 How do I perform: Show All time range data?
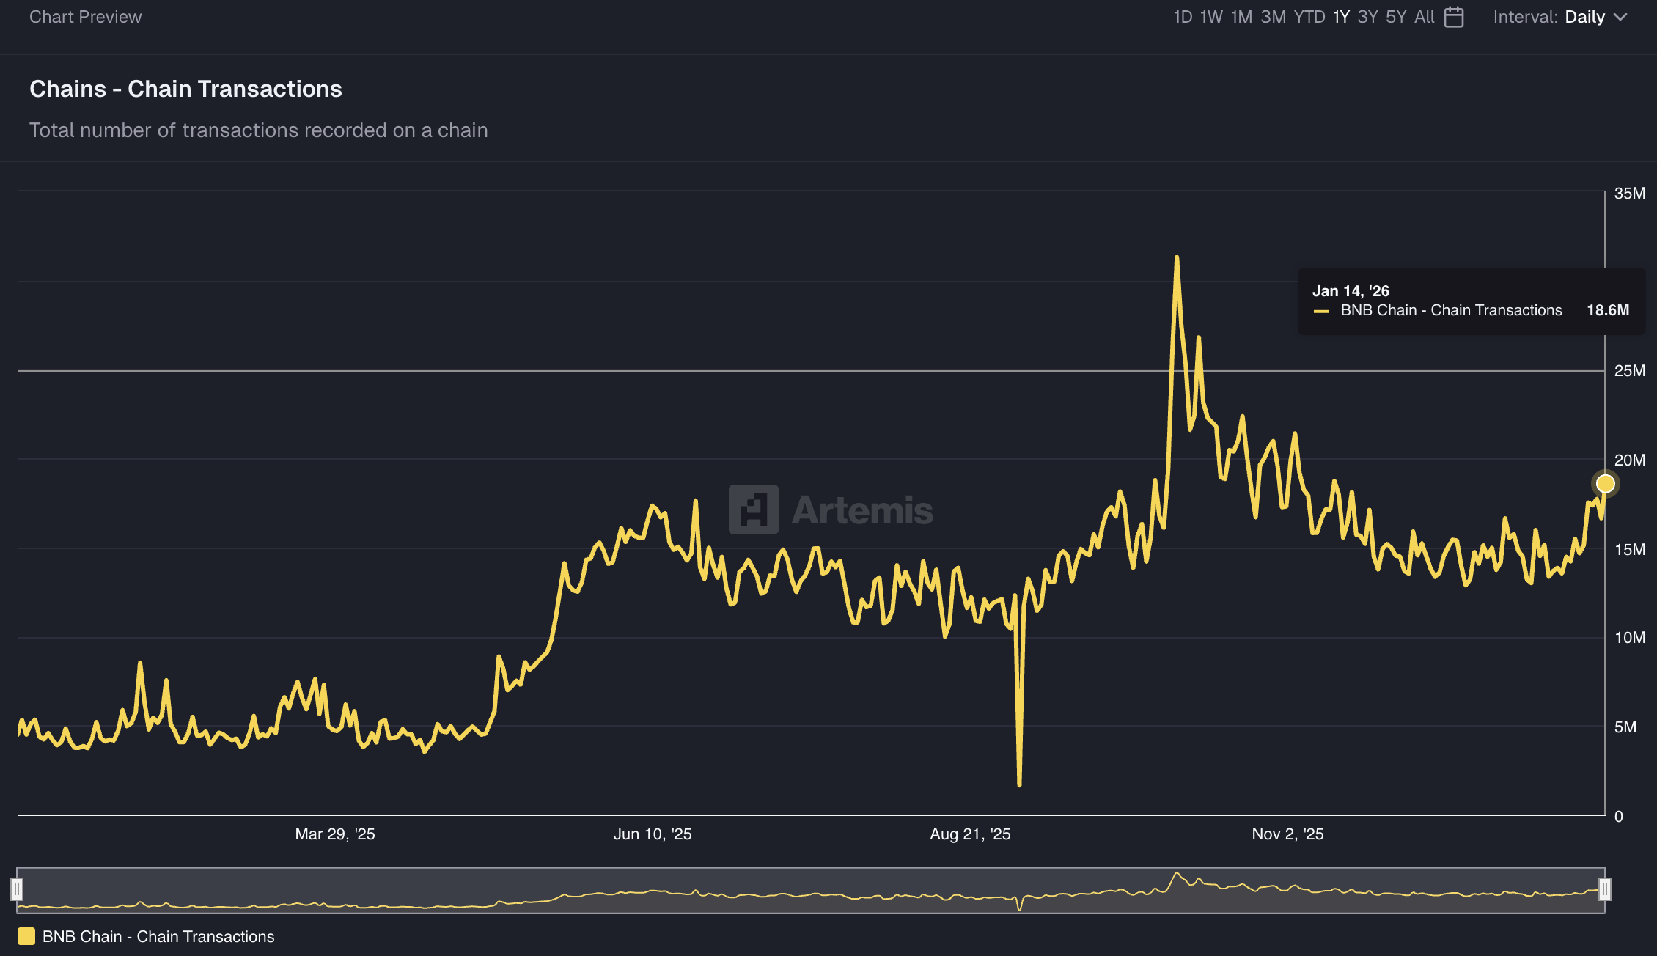click(x=1424, y=17)
